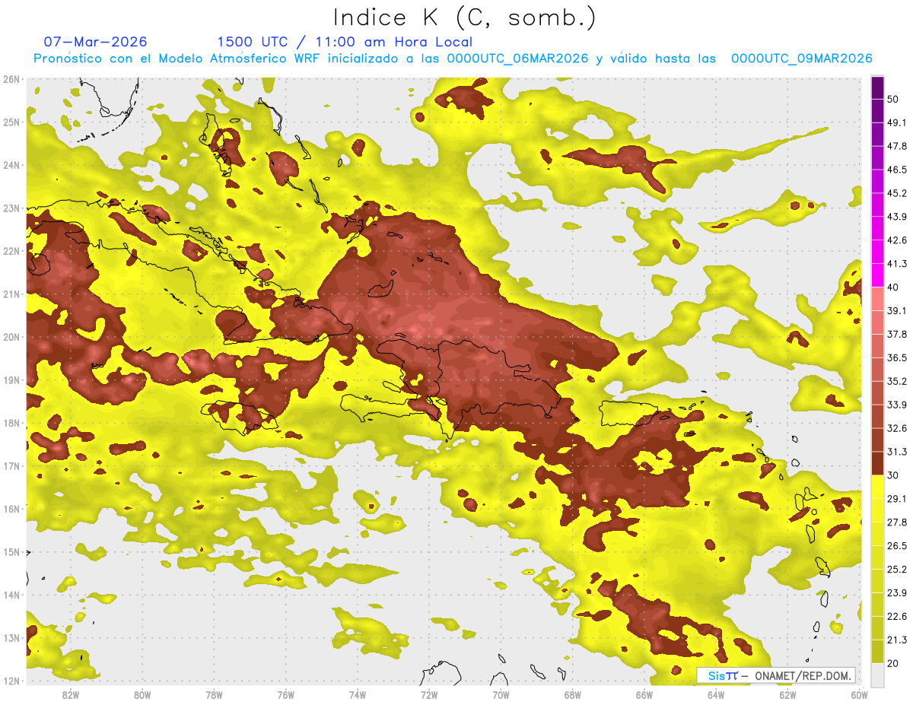
Task: Click the colorbar label '36.5'
Action: [897, 357]
